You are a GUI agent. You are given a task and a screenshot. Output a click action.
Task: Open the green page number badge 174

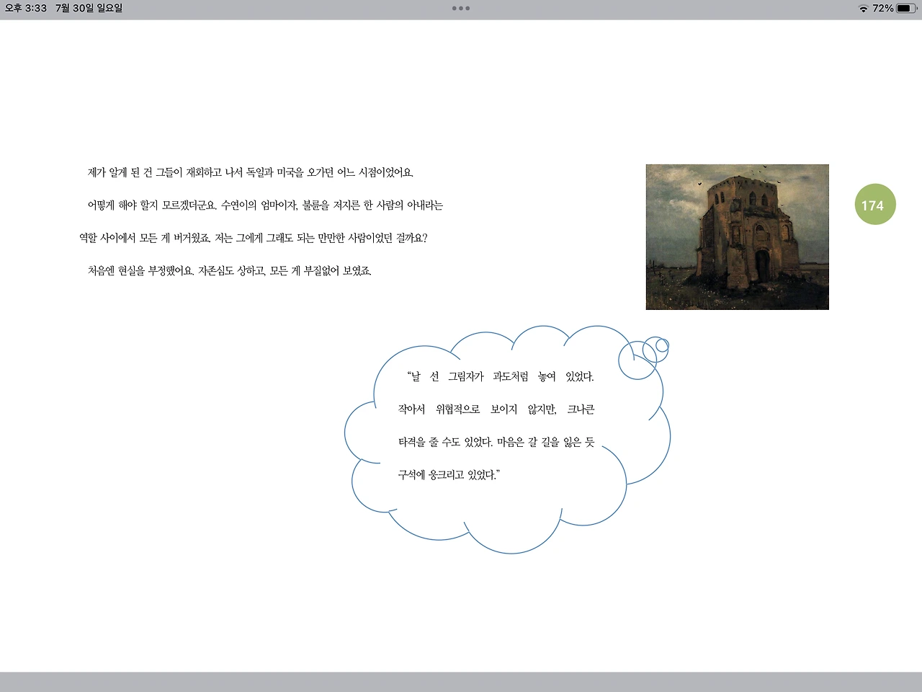[x=874, y=205]
